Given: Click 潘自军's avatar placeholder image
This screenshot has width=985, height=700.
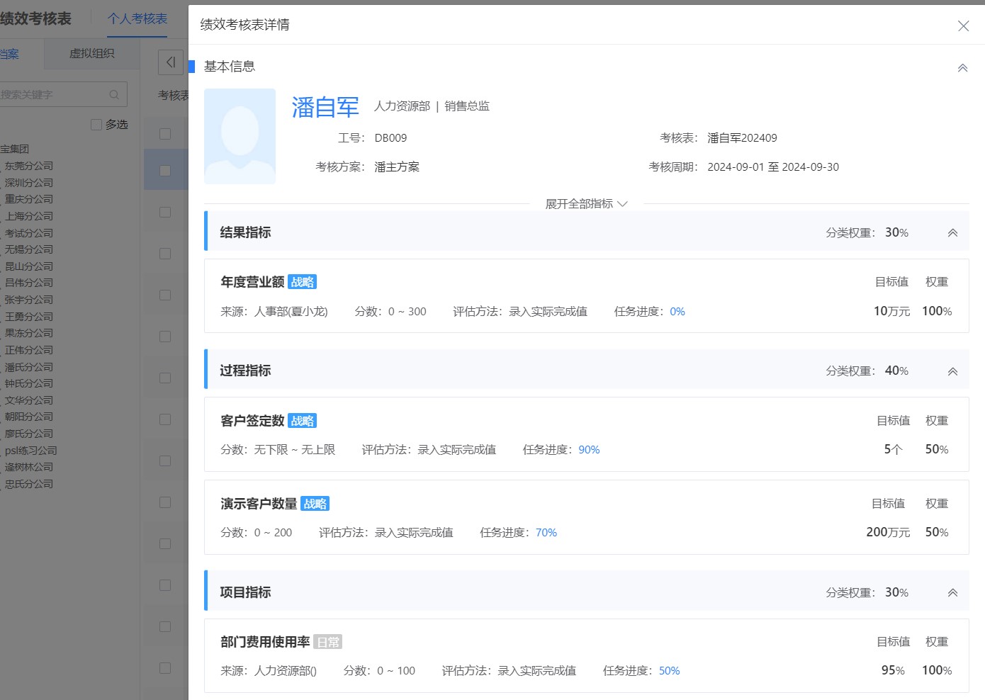Looking at the screenshot, I should (x=240, y=136).
